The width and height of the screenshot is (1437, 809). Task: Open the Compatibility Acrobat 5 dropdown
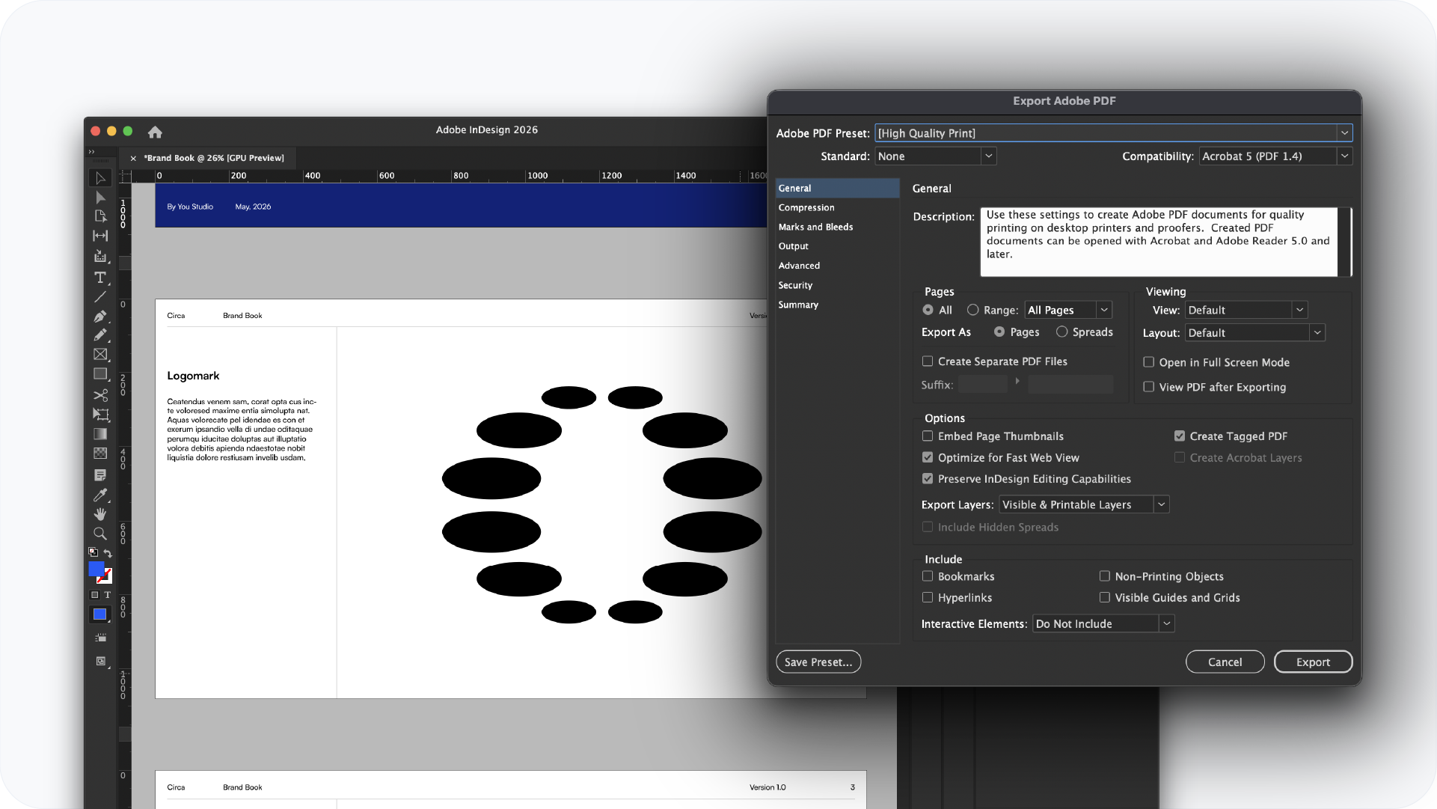[1275, 156]
